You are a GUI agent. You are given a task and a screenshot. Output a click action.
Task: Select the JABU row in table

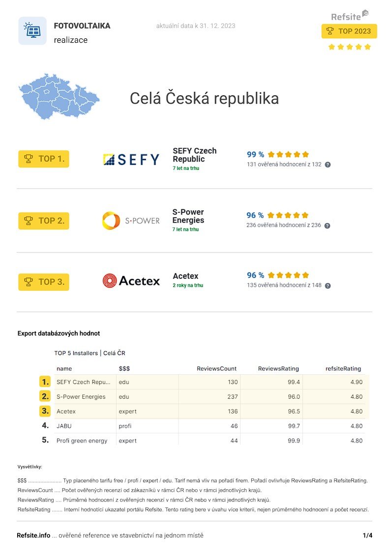[x=204, y=426]
